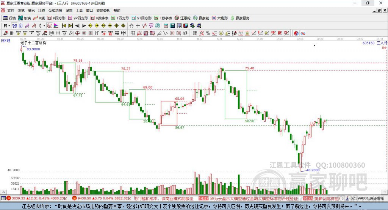Image resolution: width=388 pixels, height=210 pixels.
Task: Switch to the K线 candlestick chart
Action: [39, 18]
